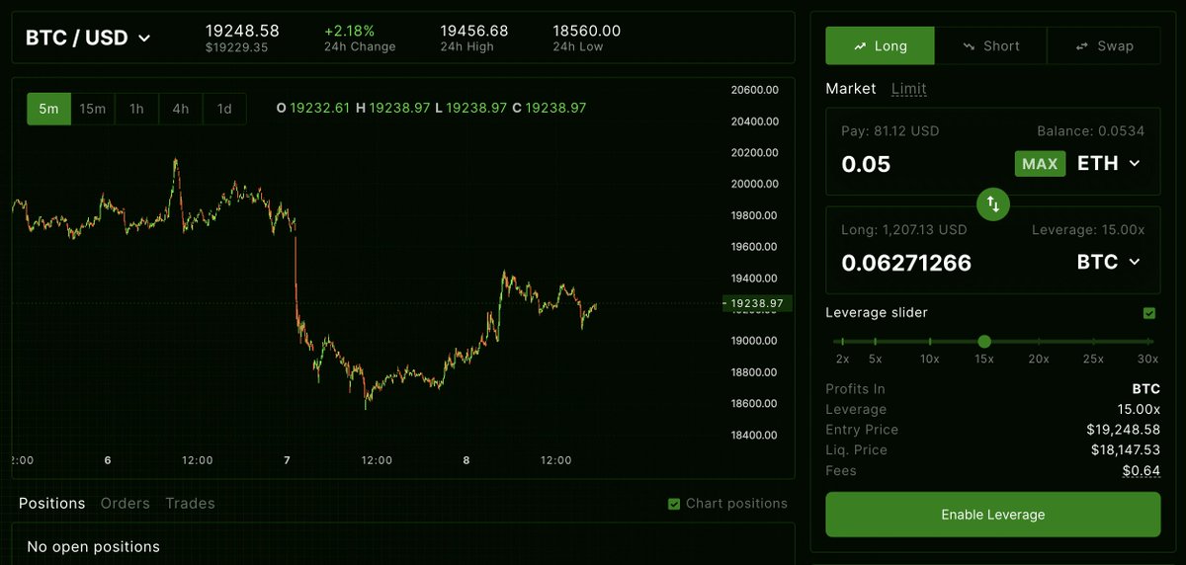Image resolution: width=1186 pixels, height=565 pixels.
Task: Open the Positions tab
Action: point(51,504)
